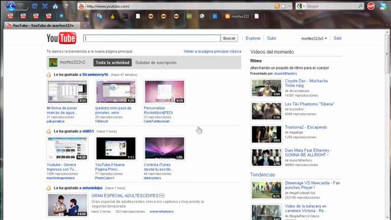391x220 pixels.
Task: Open 'Video de la balacera' link
Action: pos(305,208)
